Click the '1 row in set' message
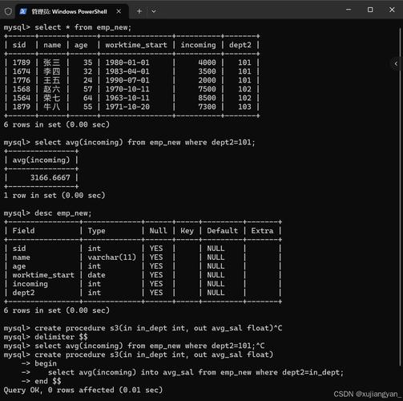Image resolution: width=403 pixels, height=401 pixels. pyautogui.click(x=54, y=196)
